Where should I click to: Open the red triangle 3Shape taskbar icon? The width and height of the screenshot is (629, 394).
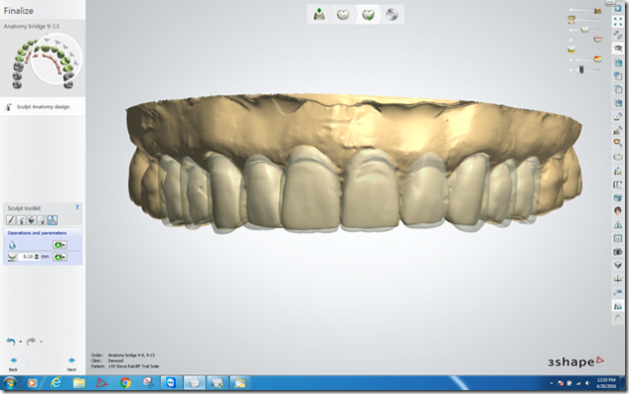[x=102, y=383]
